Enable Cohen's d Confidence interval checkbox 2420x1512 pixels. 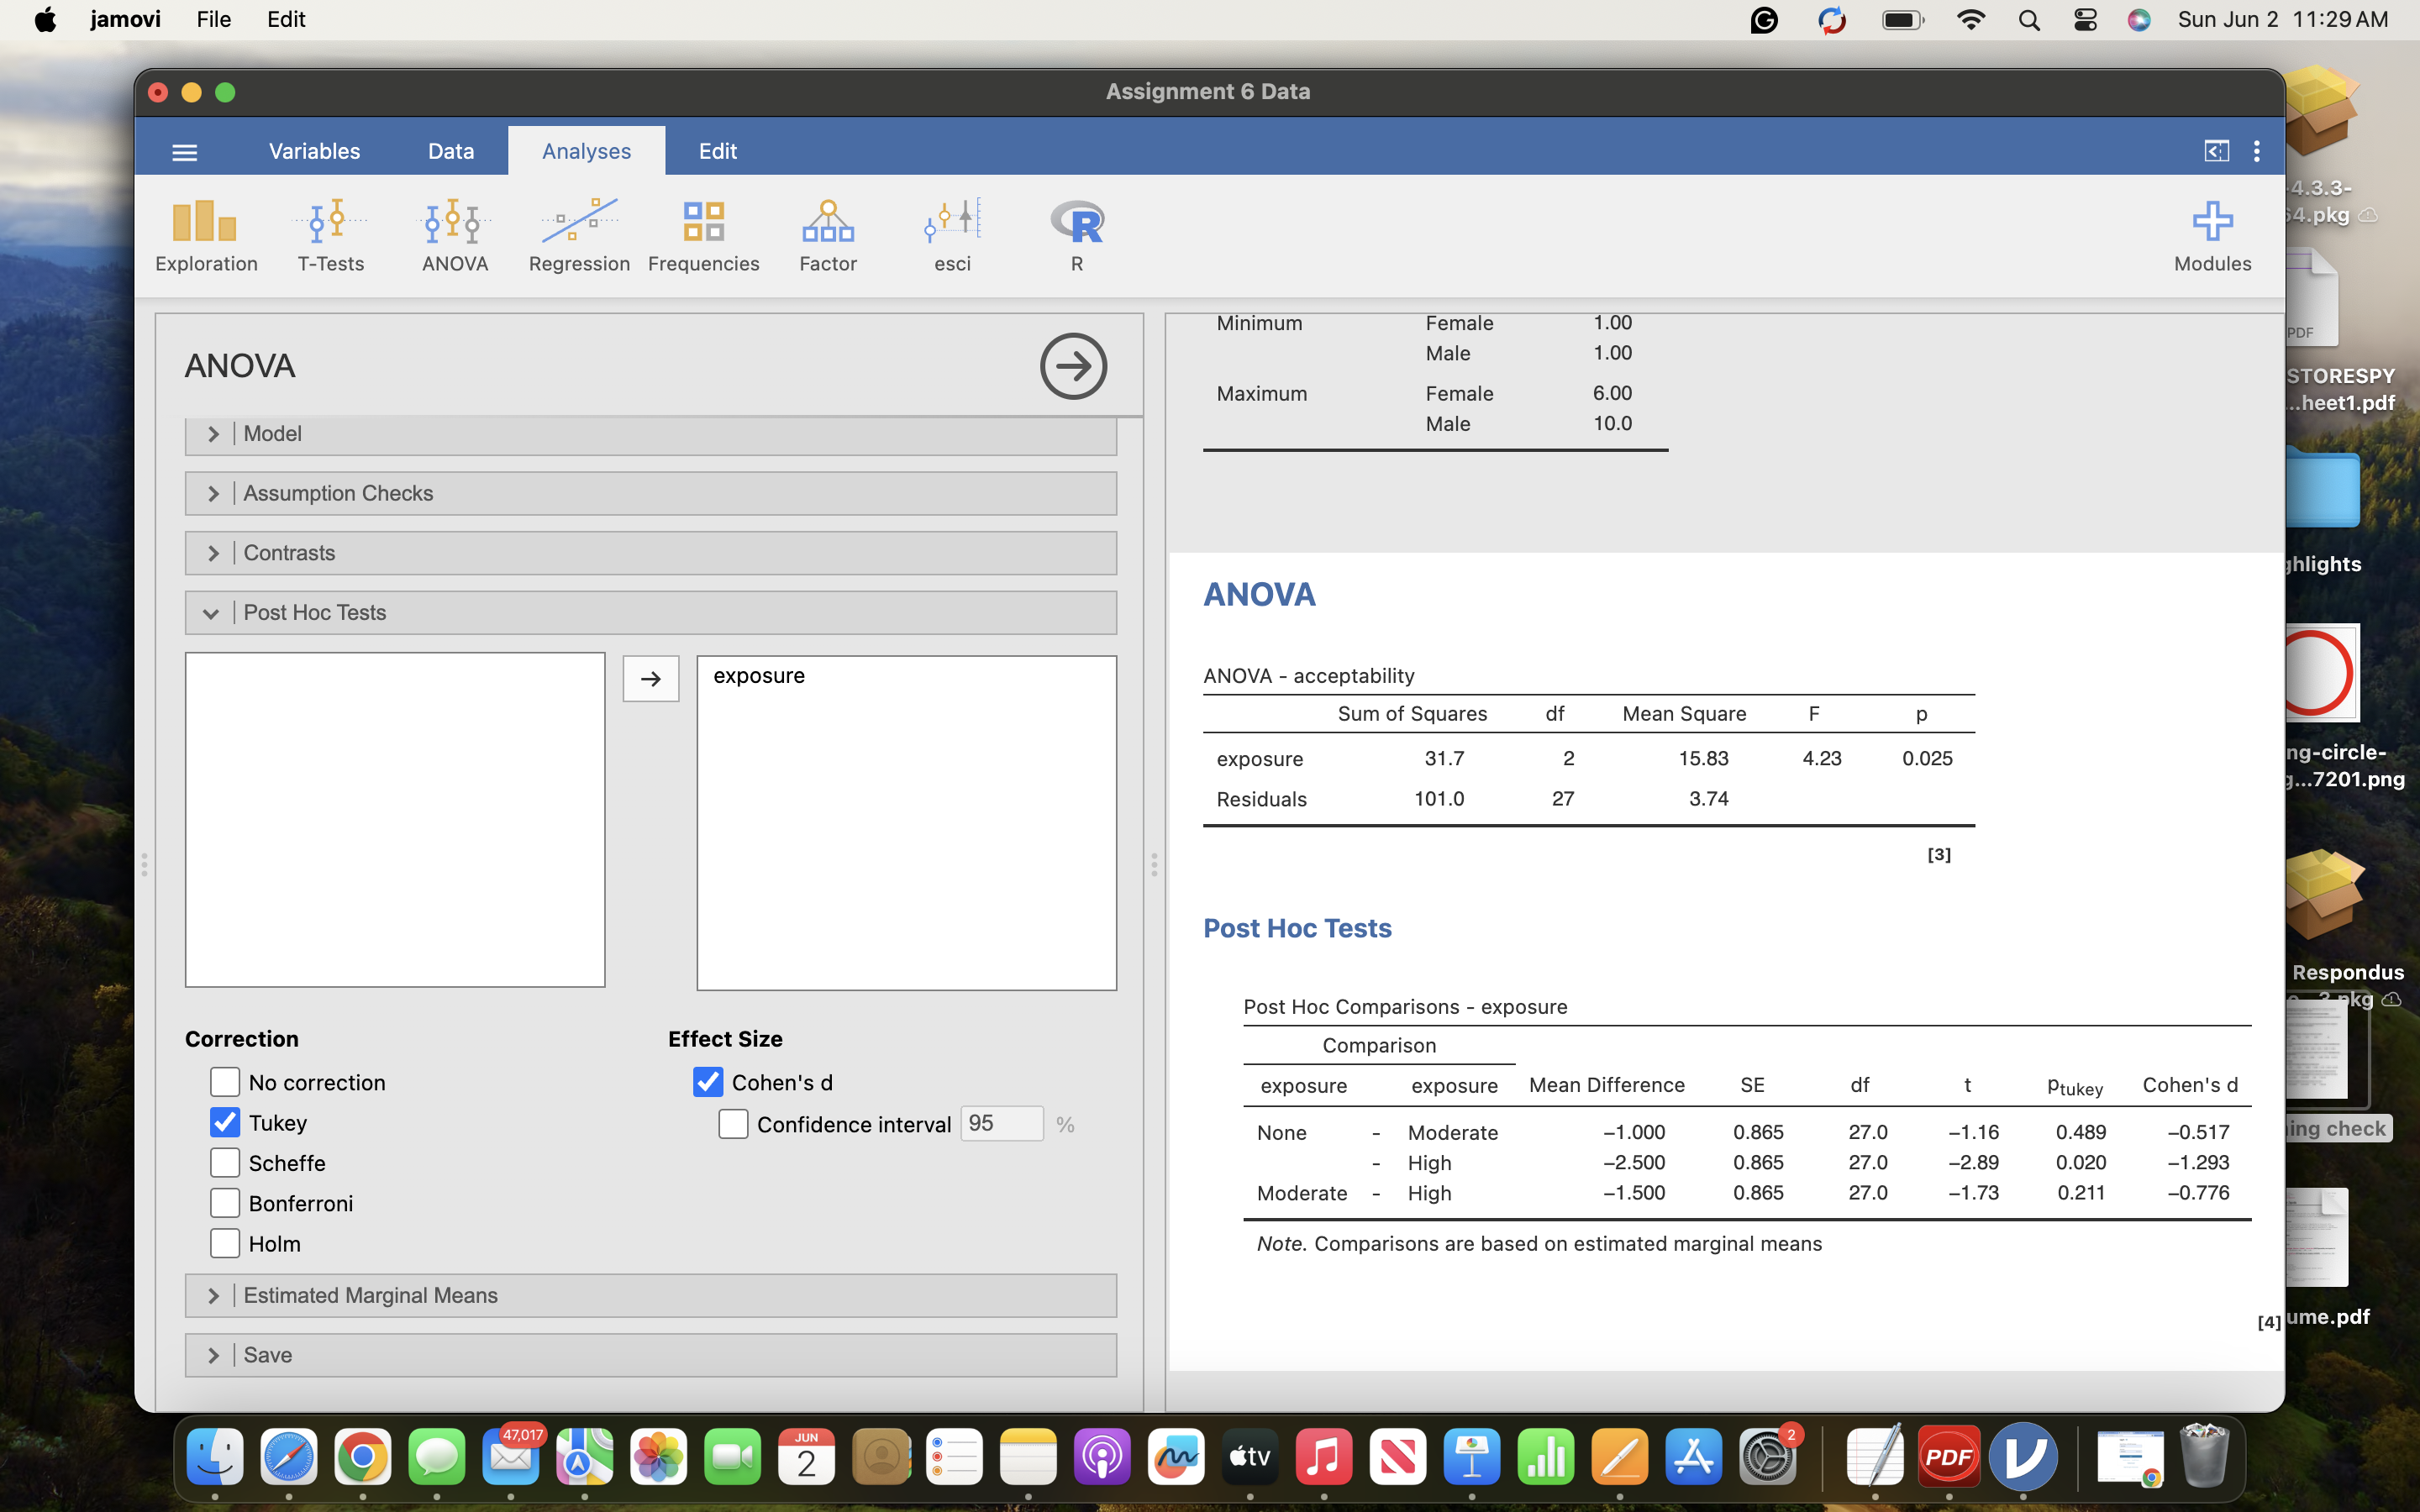733,1124
